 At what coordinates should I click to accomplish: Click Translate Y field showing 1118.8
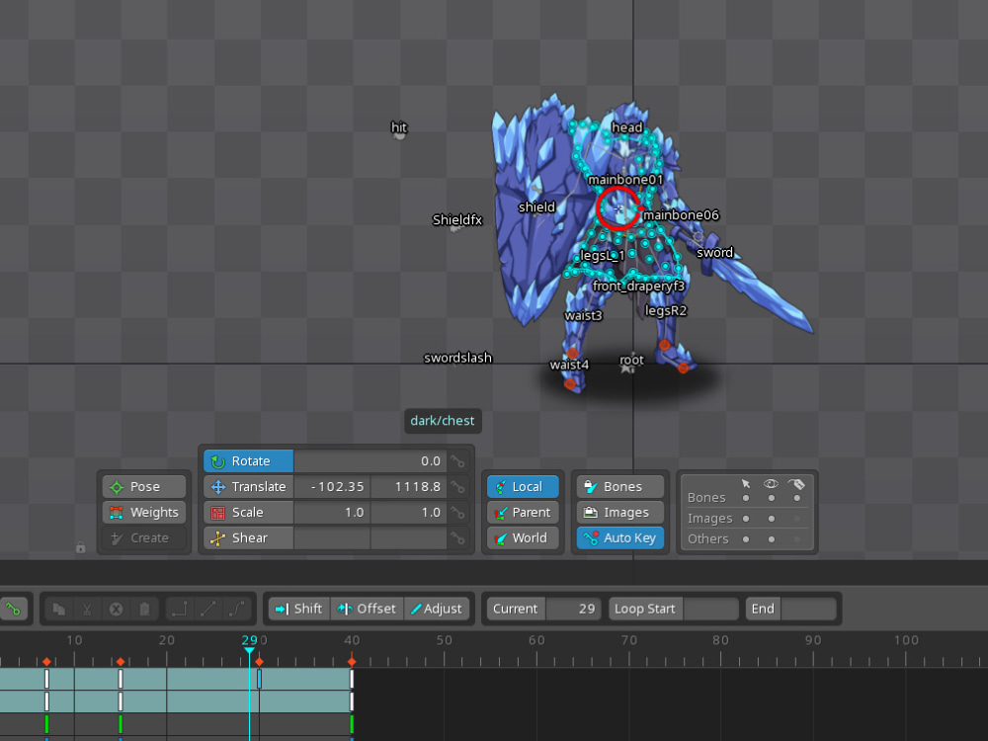pyautogui.click(x=409, y=487)
